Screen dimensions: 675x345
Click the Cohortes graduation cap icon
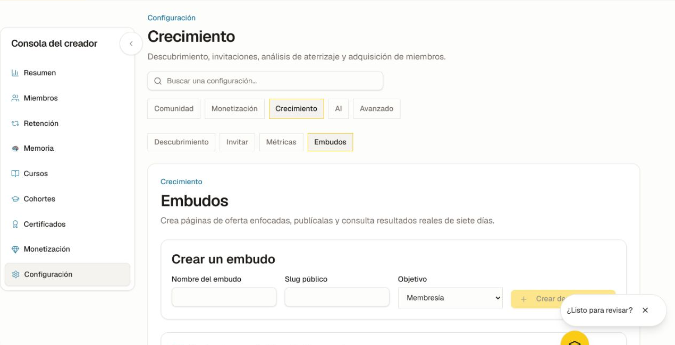pos(15,199)
